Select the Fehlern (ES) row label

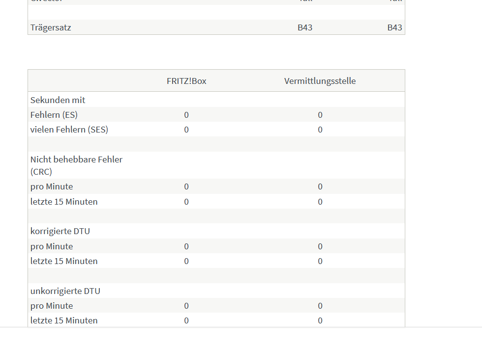point(54,115)
